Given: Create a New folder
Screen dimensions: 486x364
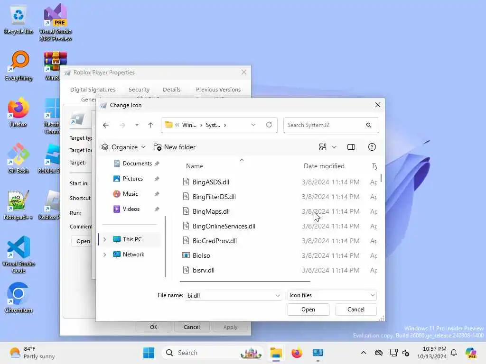Looking at the screenshot, I should tap(175, 147).
